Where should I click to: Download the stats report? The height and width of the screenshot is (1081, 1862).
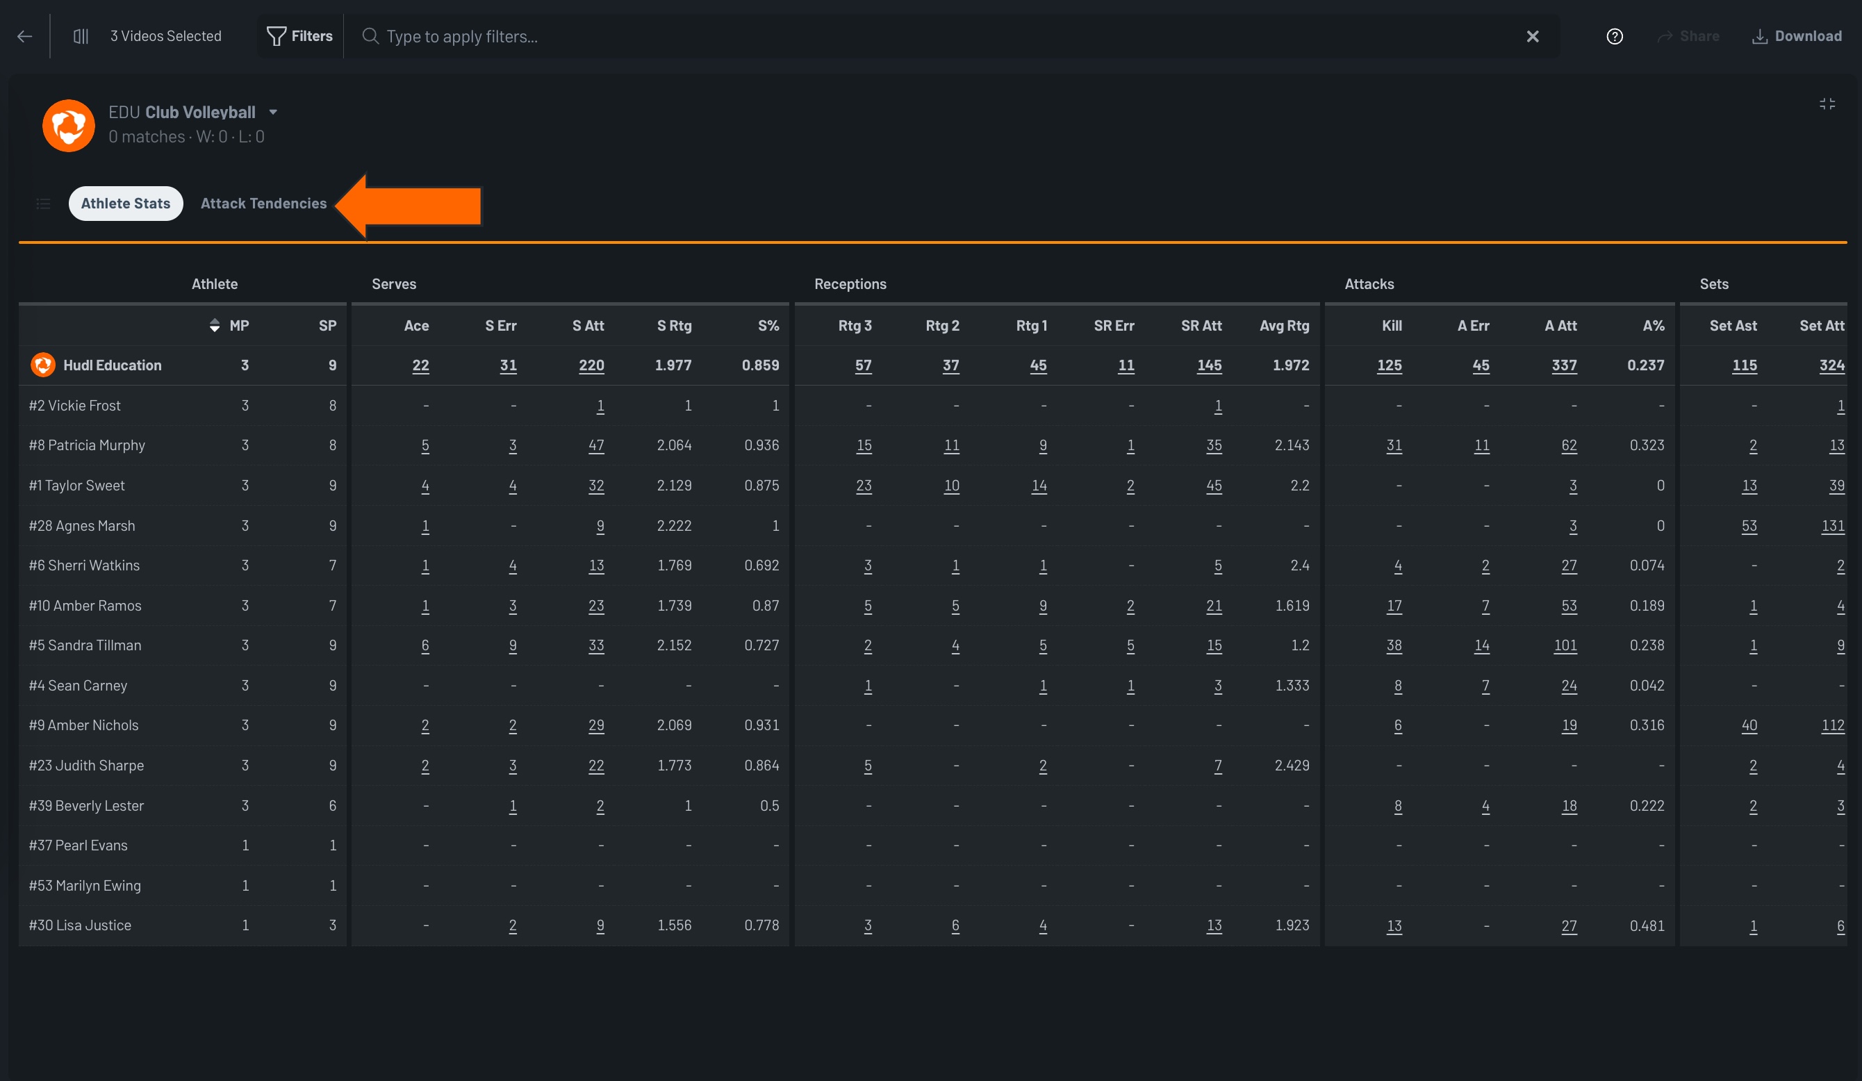point(1797,36)
